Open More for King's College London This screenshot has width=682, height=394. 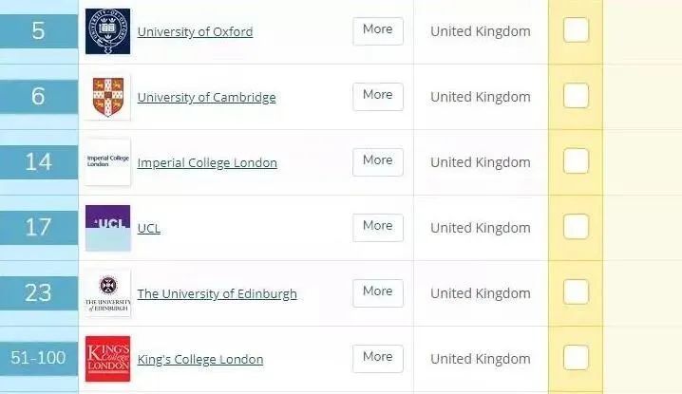(x=378, y=358)
